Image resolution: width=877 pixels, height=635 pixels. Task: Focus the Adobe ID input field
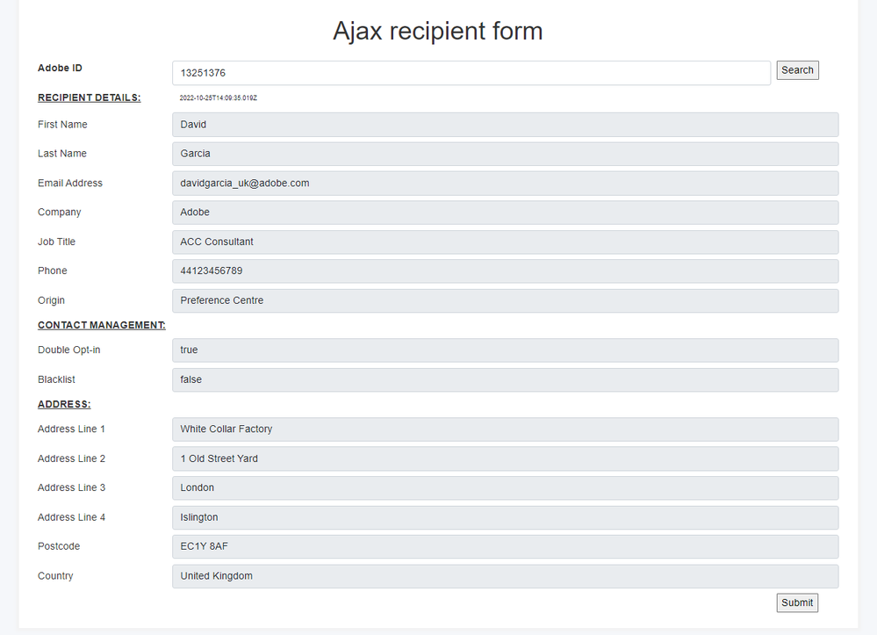(471, 73)
